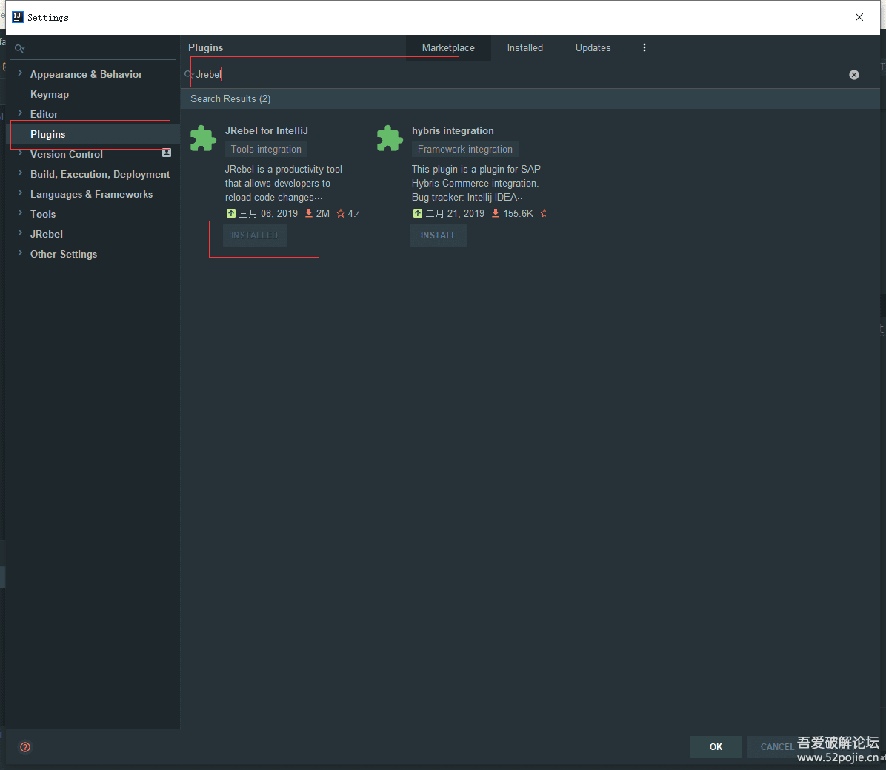Screen dimensions: 886x770
Task: Click the JRebel downloads count icon
Action: tap(308, 213)
